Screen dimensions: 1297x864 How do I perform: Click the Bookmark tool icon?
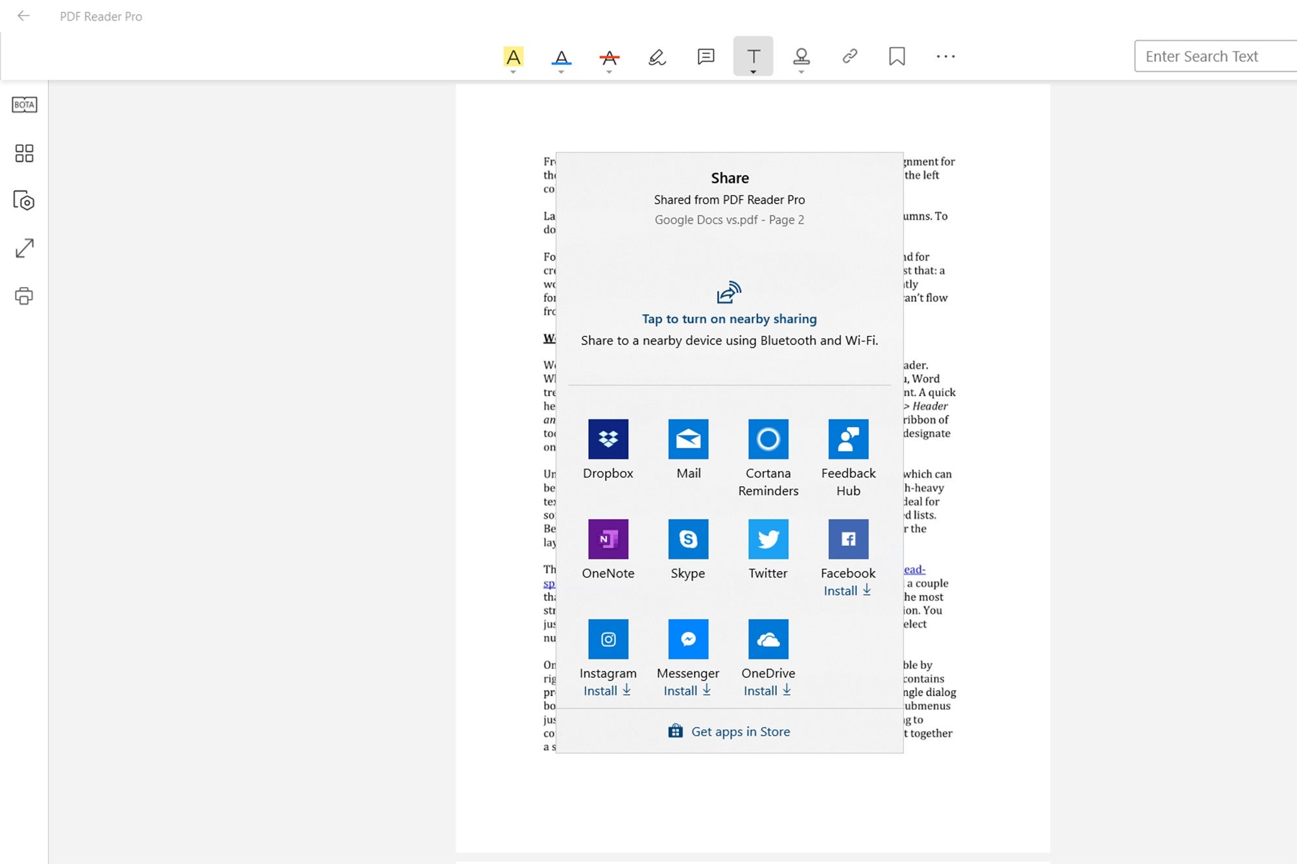tap(897, 56)
